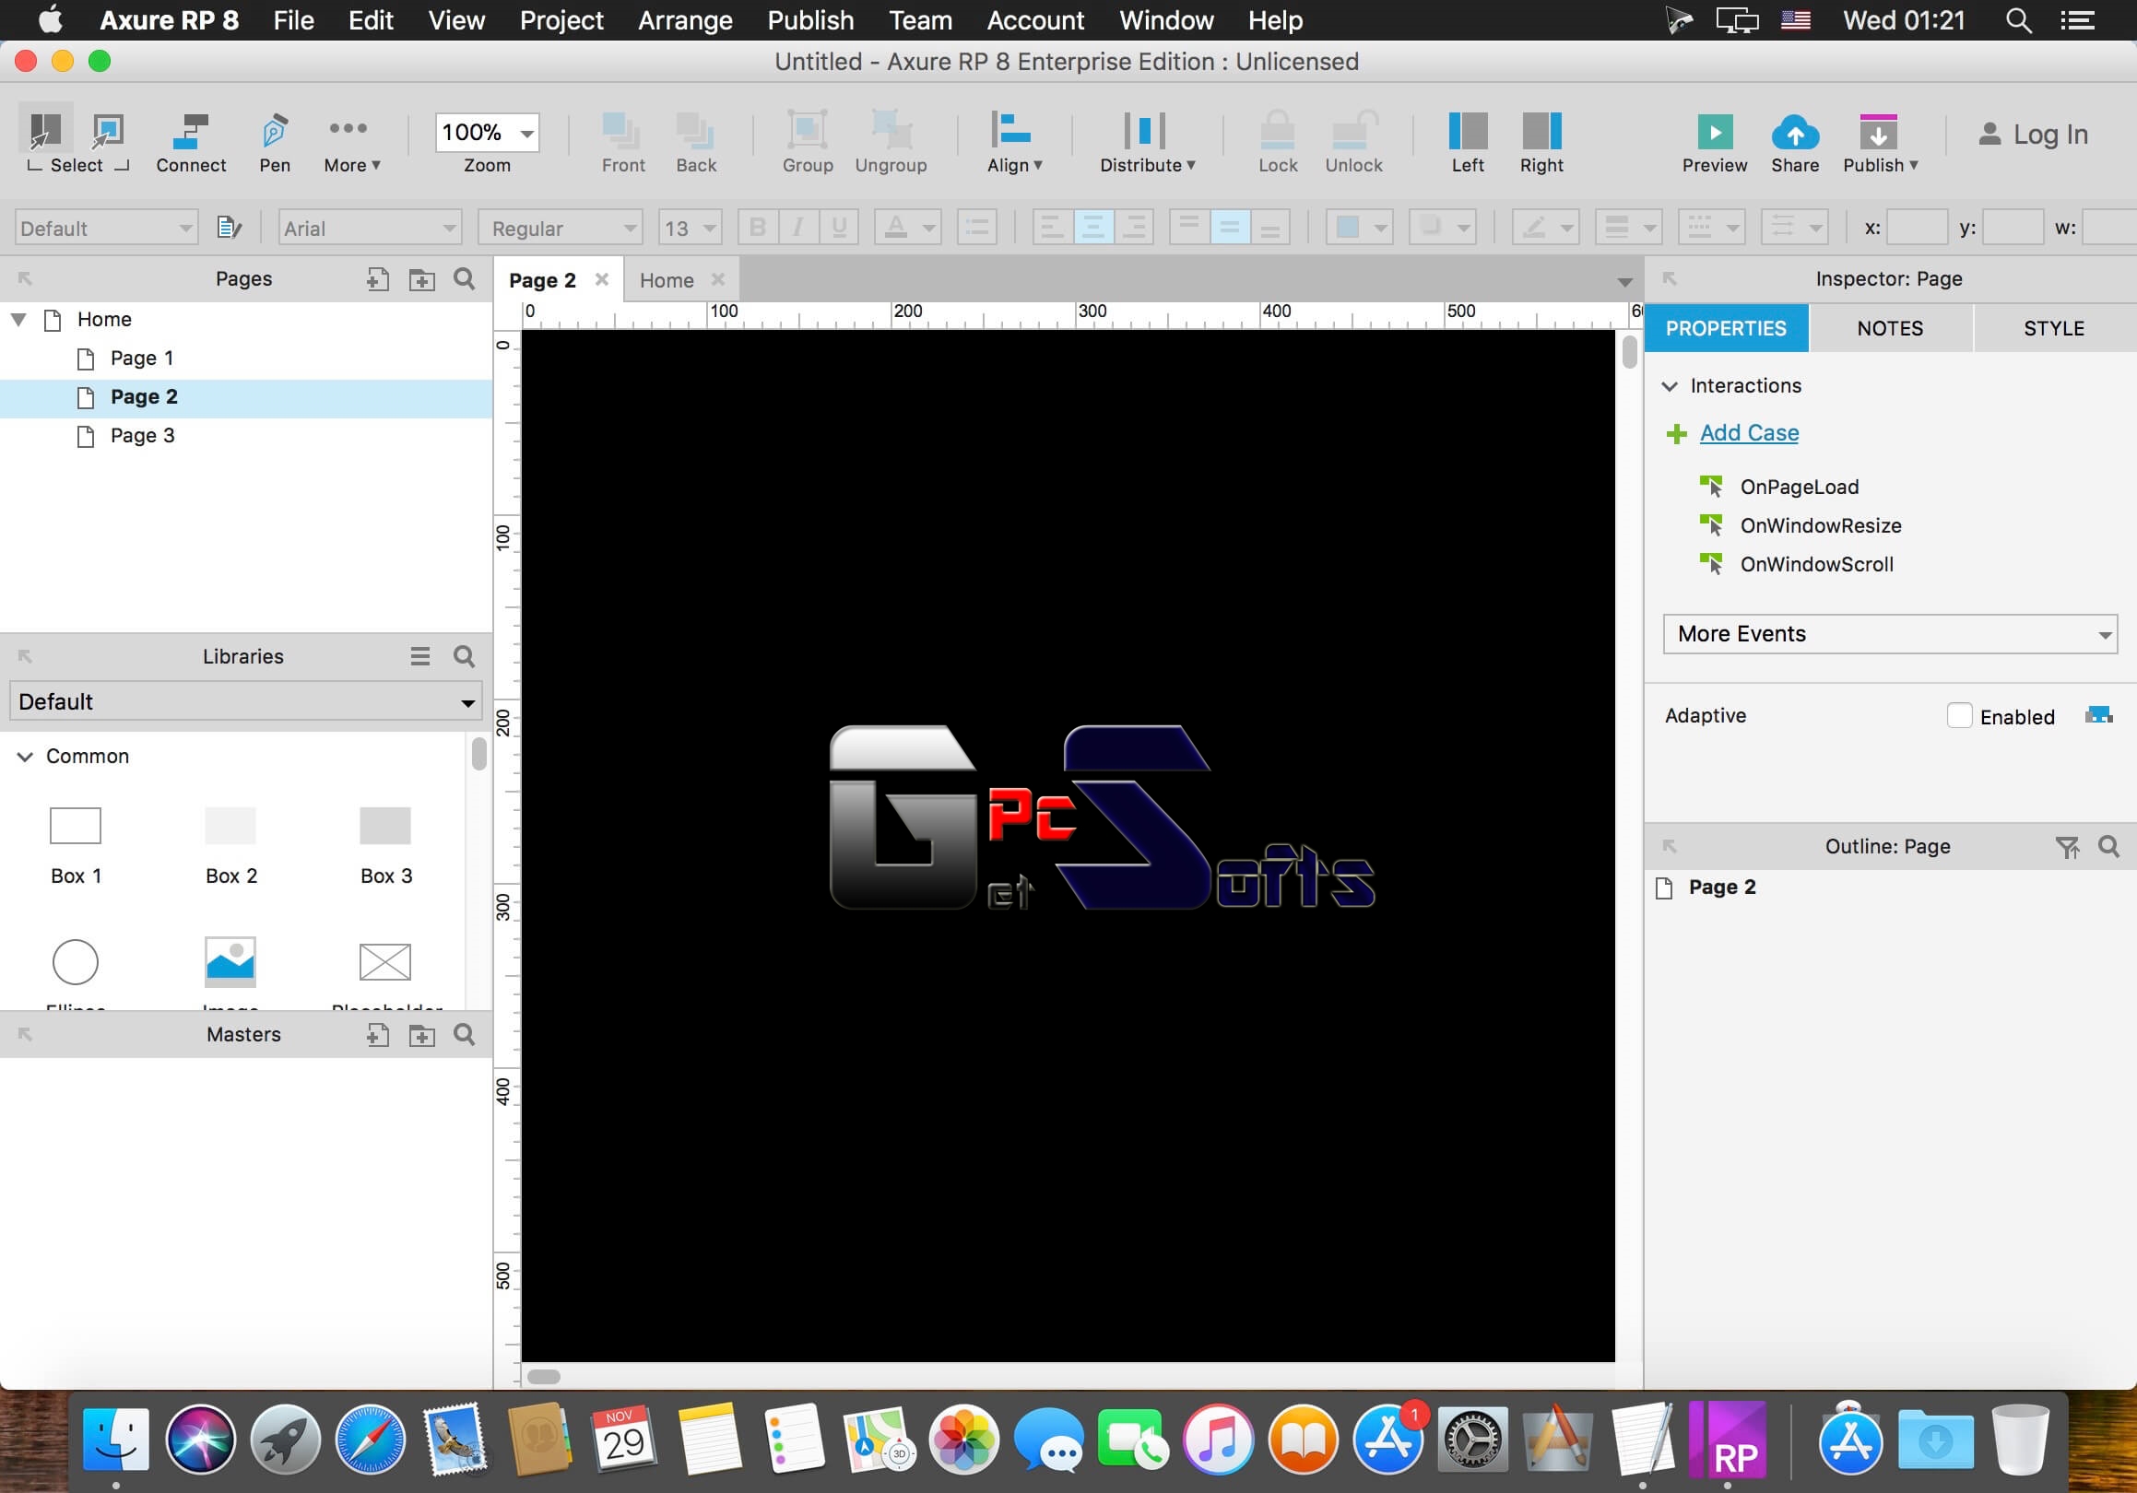Open the line color picker
The height and width of the screenshot is (1493, 2137).
[1545, 227]
